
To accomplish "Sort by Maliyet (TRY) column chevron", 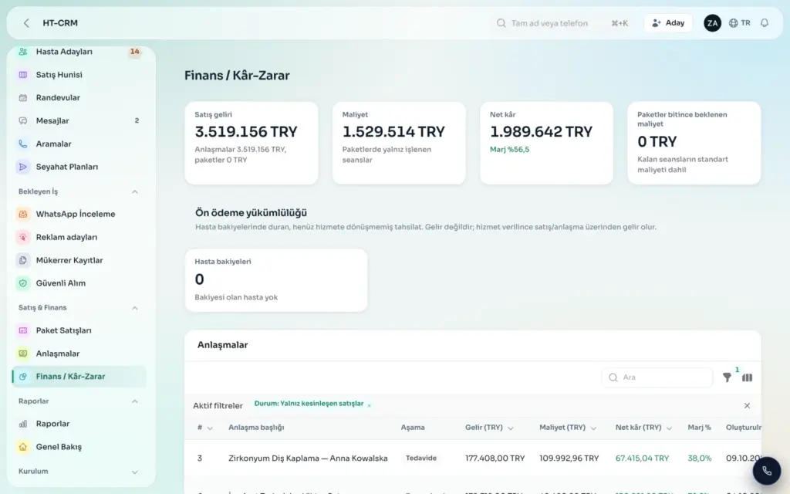I will [x=593, y=428].
